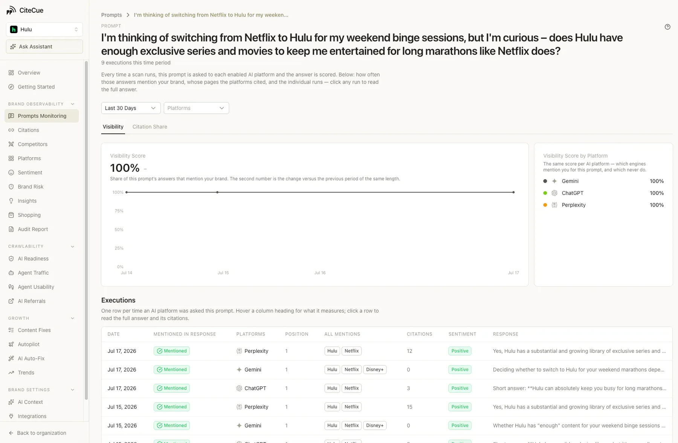Open the help icon at top right
Viewport: 678px width, 443px height.
[667, 27]
